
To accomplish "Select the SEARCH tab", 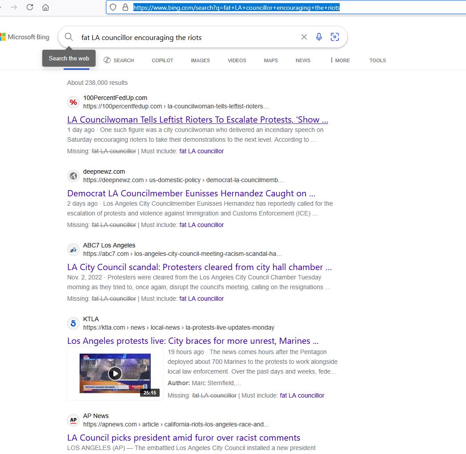I will coord(119,60).
